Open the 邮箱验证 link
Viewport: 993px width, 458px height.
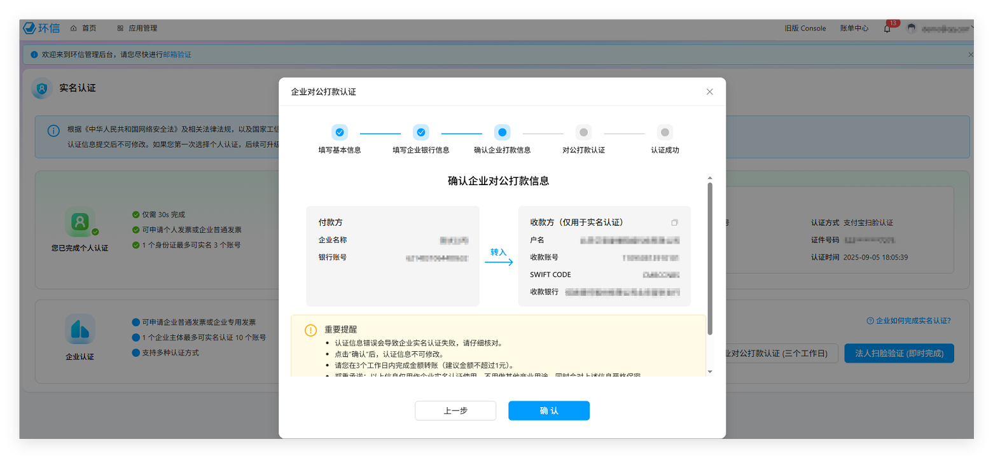177,55
